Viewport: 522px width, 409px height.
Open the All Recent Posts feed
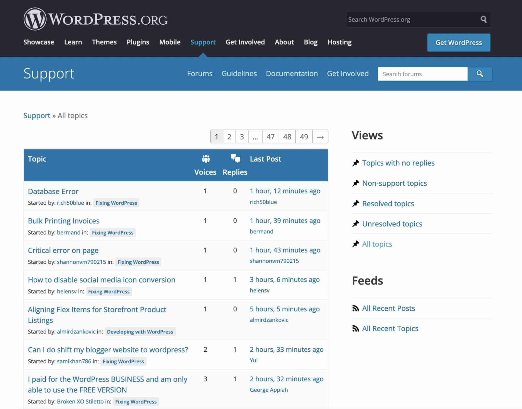pyautogui.click(x=388, y=308)
